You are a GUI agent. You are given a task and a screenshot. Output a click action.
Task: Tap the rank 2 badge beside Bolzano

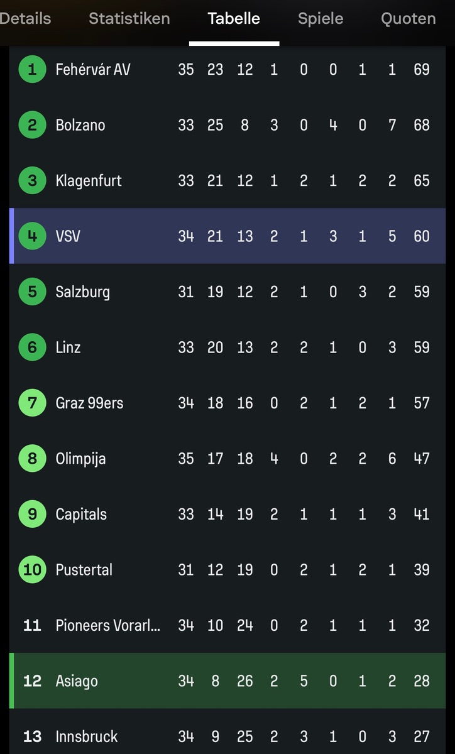(32, 125)
